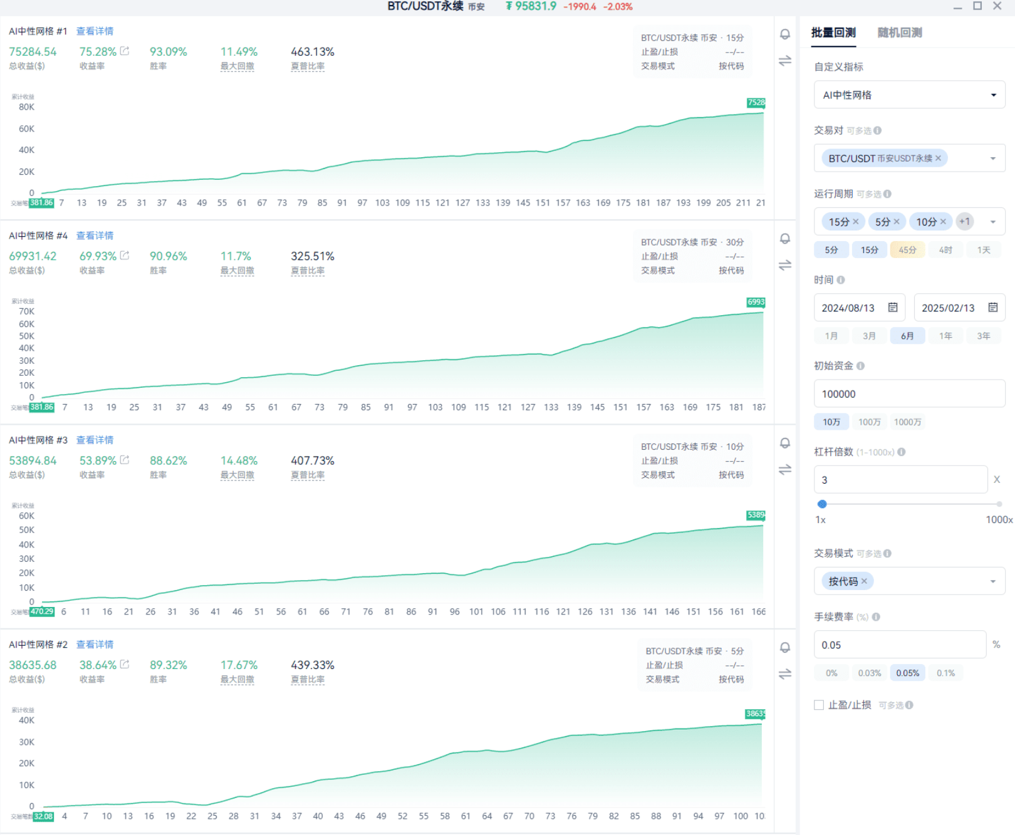The height and width of the screenshot is (835, 1015).
Task: Open calendar icon for end date 2025/02/13
Action: [993, 308]
